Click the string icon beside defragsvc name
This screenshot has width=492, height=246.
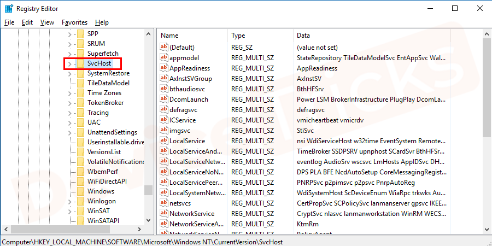(164, 110)
